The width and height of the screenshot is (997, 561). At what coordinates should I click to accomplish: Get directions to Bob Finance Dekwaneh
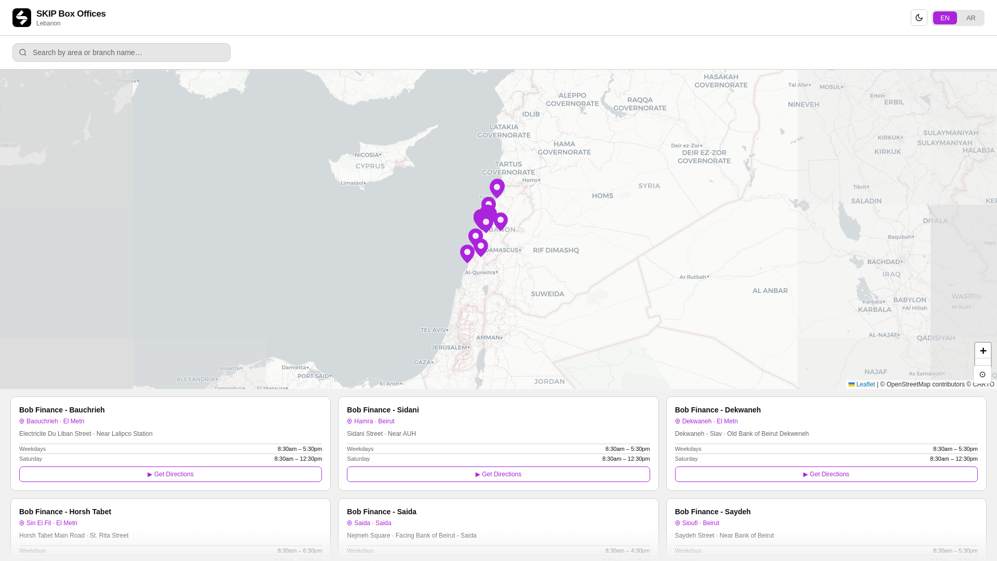(x=826, y=474)
